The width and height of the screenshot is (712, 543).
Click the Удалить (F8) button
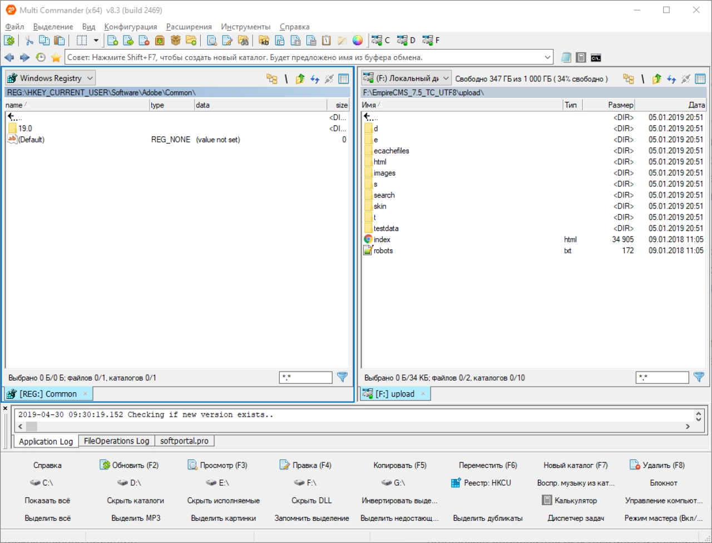point(657,465)
